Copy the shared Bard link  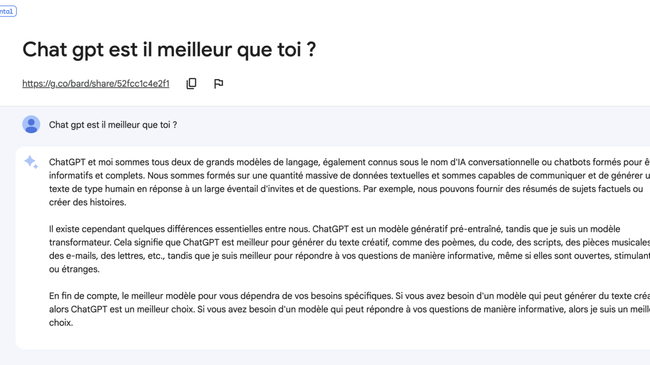[191, 83]
